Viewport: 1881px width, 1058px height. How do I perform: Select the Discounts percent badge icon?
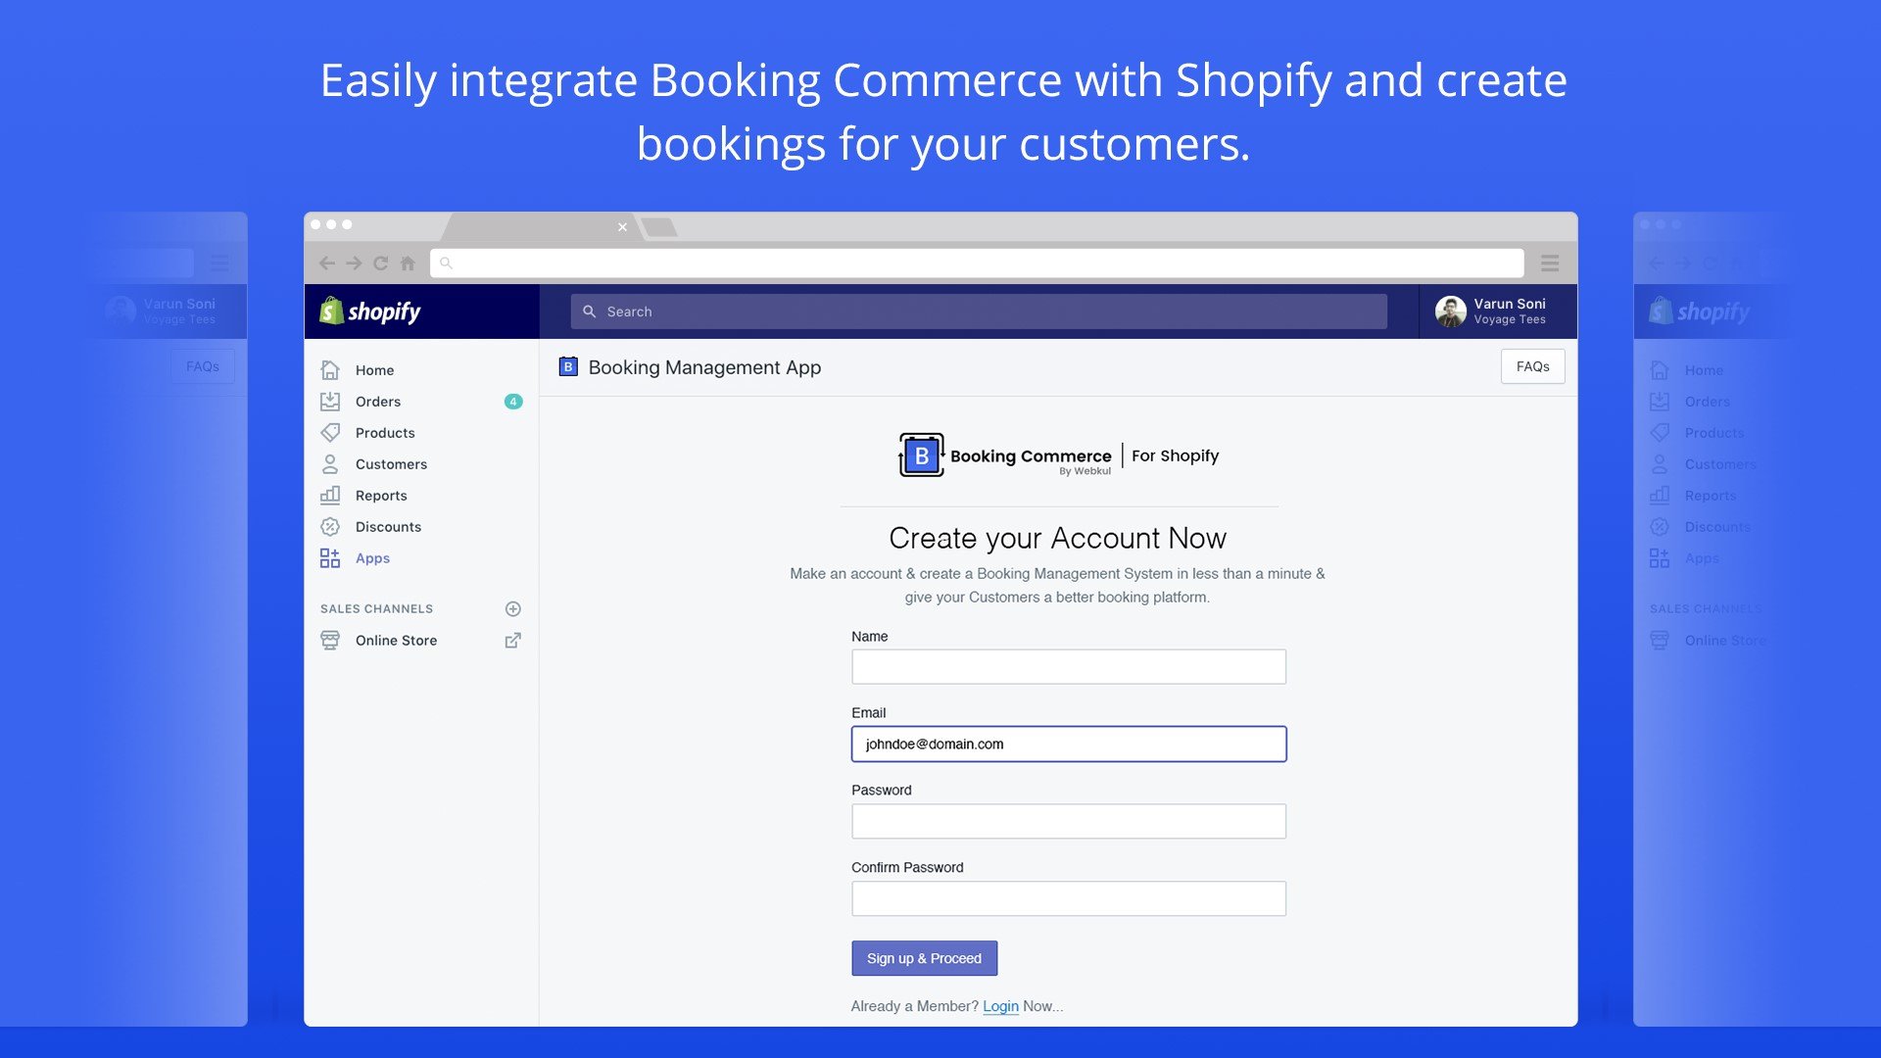(330, 527)
